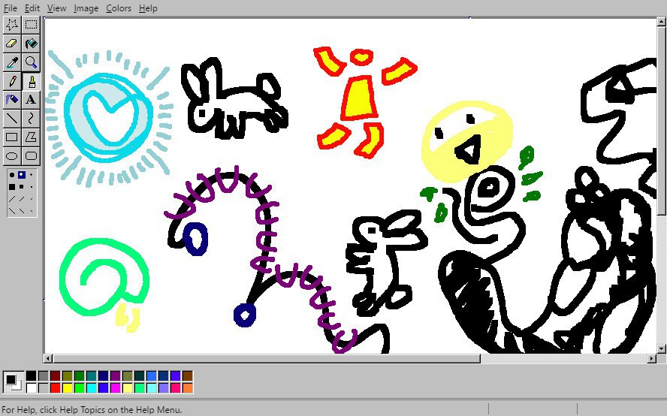Choose the Text tool
This screenshot has height=416, width=667.
(31, 100)
